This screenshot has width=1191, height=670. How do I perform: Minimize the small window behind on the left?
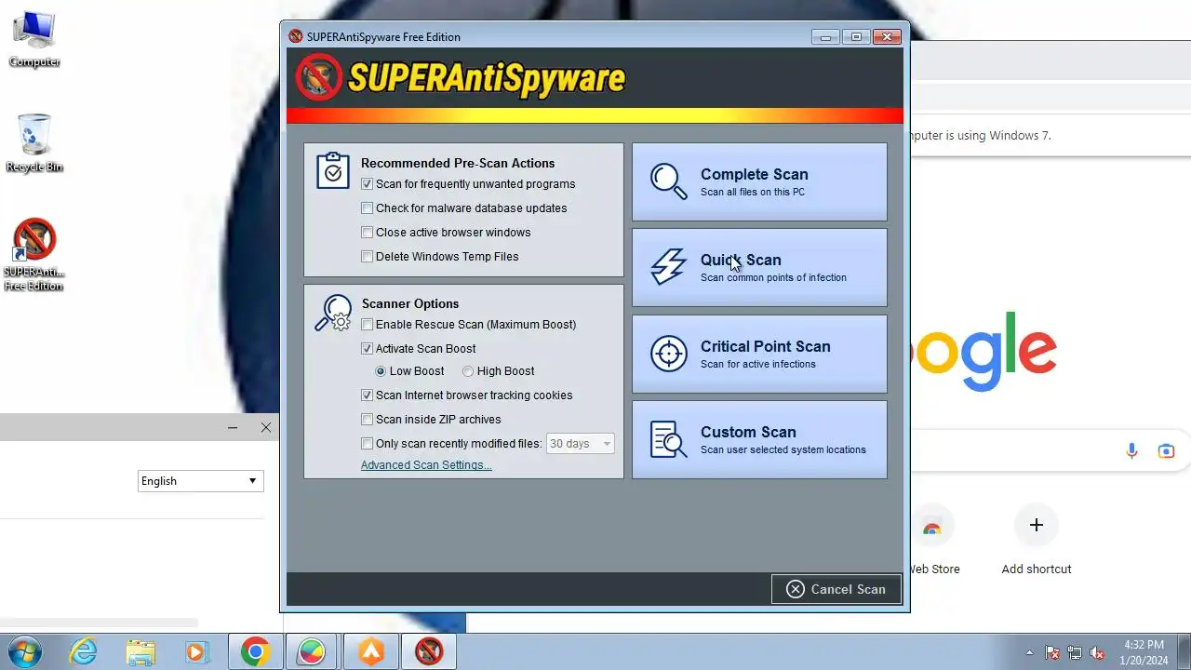233,427
